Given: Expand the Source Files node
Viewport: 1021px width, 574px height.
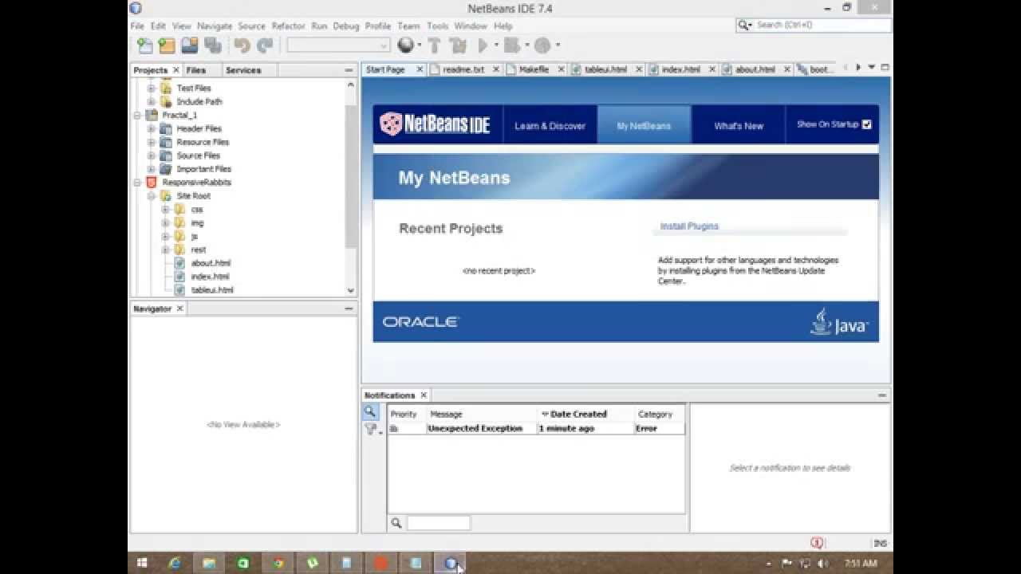Looking at the screenshot, I should click(151, 155).
